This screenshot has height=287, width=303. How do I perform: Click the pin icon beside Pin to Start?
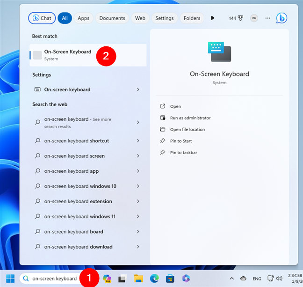coord(163,141)
